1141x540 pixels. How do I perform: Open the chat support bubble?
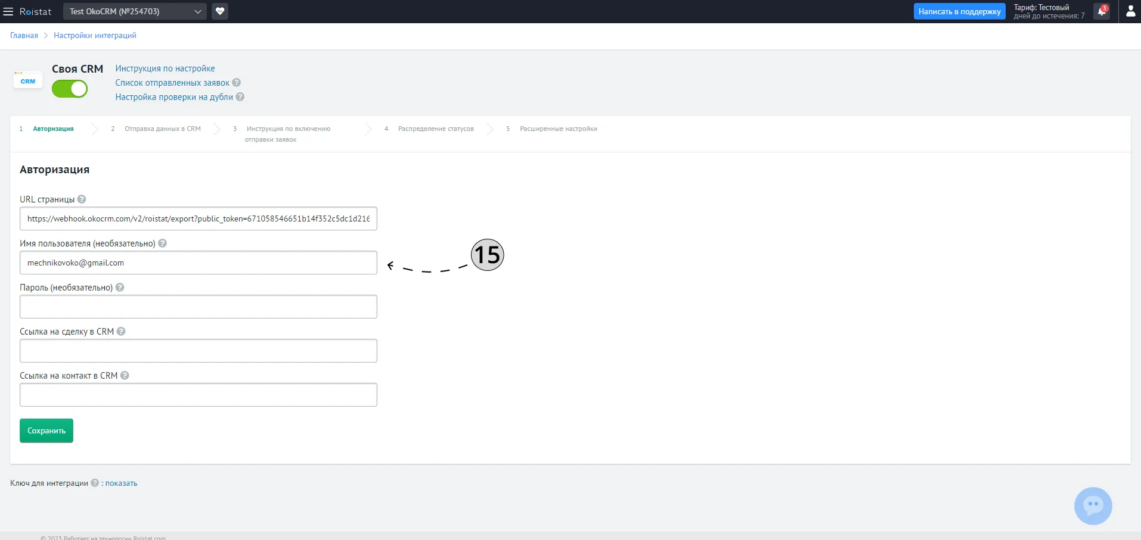point(1093,506)
